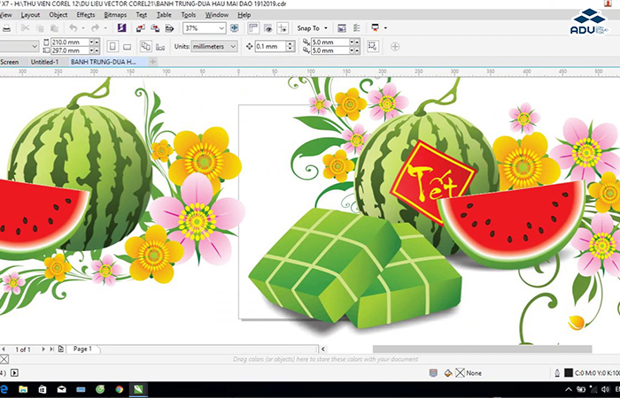
Task: Click the add page icon in navigator
Action: [x=60, y=349]
